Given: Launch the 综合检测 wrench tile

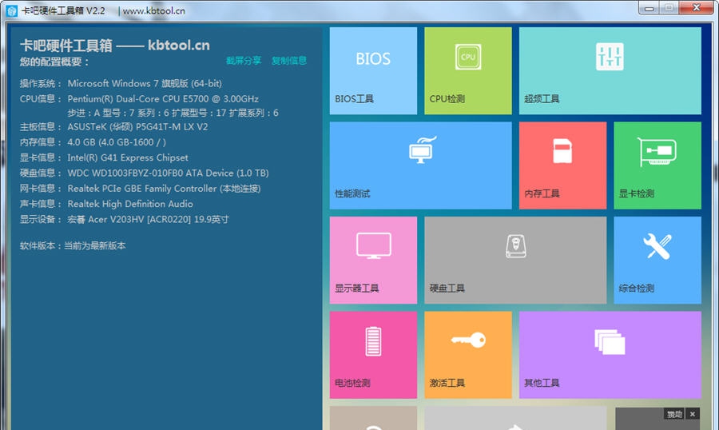Looking at the screenshot, I should point(657,261).
